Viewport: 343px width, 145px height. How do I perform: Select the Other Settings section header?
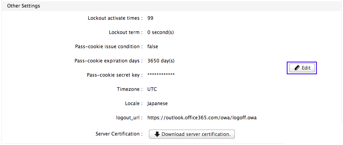tap(23, 6)
